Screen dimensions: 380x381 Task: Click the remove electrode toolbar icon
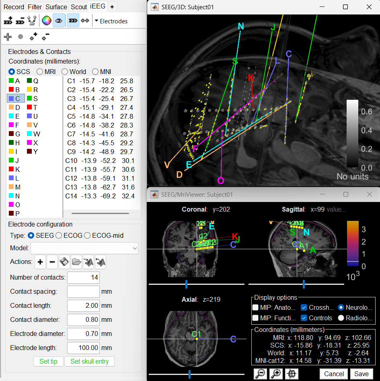pyautogui.click(x=20, y=21)
